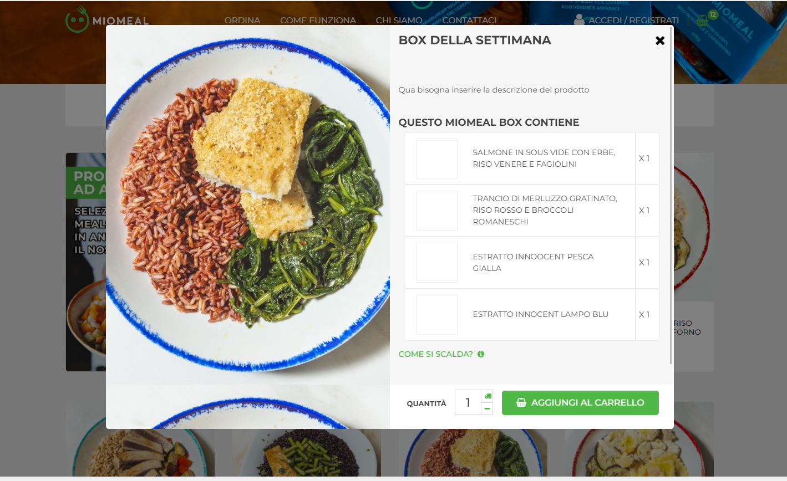Open the Come Funziona menu item
The width and height of the screenshot is (787, 481).
(318, 20)
